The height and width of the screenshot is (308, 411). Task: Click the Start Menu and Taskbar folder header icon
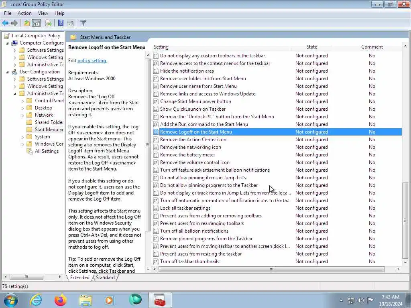pyautogui.click(x=73, y=37)
